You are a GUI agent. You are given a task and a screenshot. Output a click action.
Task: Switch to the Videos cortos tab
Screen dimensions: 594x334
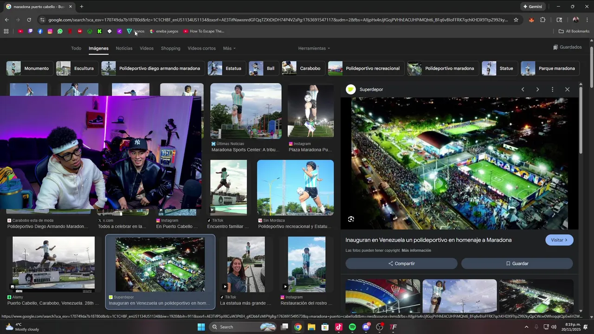pyautogui.click(x=201, y=48)
